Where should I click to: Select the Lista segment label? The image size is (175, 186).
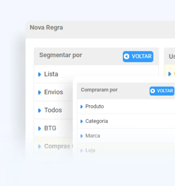[x=51, y=74]
